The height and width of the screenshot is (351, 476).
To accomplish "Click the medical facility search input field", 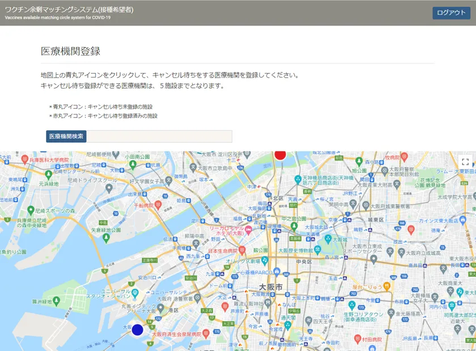I will pyautogui.click(x=159, y=137).
